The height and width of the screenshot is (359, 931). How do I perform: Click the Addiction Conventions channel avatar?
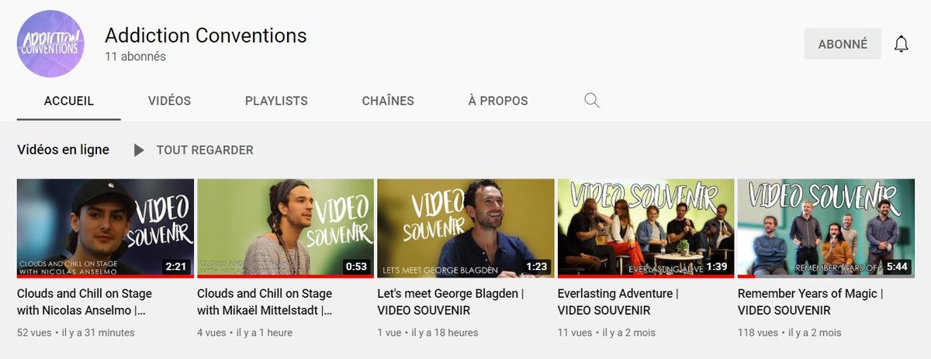pos(51,44)
